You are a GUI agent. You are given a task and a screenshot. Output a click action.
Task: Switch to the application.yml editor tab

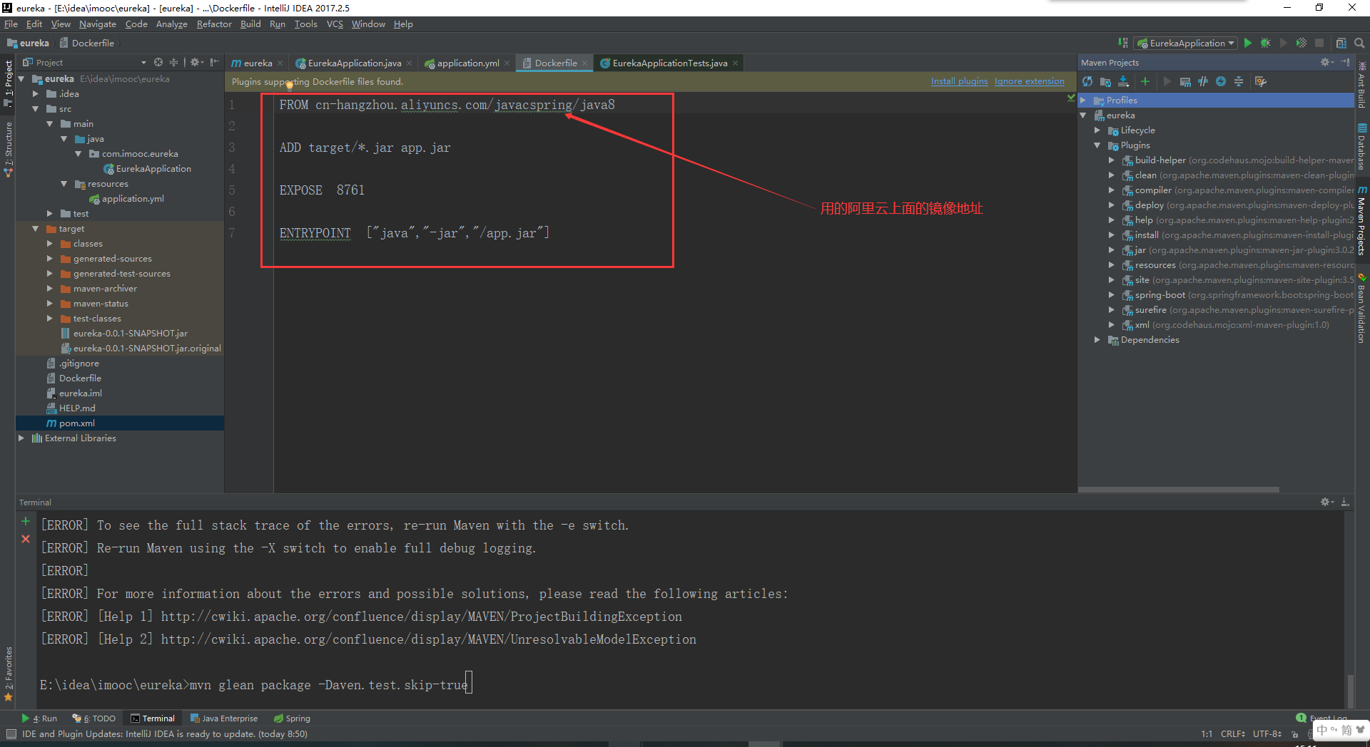tap(467, 63)
